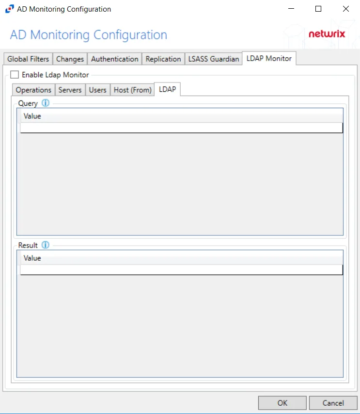Select the LDAP sub-tab
This screenshot has height=414, width=360.
point(167,89)
